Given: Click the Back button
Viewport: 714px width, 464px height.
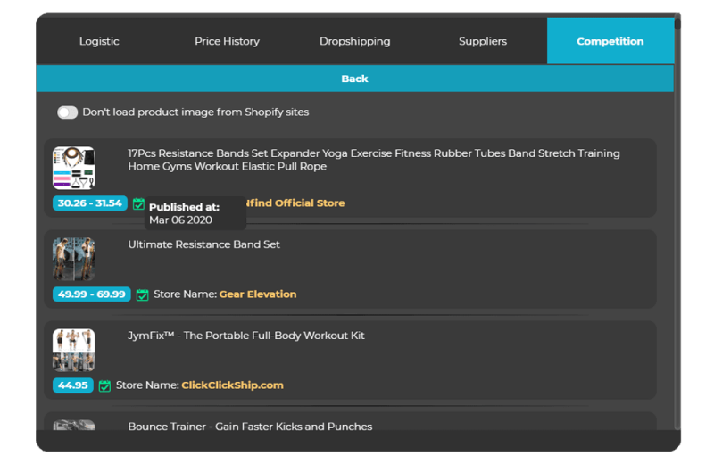Looking at the screenshot, I should click(x=354, y=79).
